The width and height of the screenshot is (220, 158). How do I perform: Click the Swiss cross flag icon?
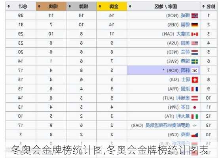[195, 80]
